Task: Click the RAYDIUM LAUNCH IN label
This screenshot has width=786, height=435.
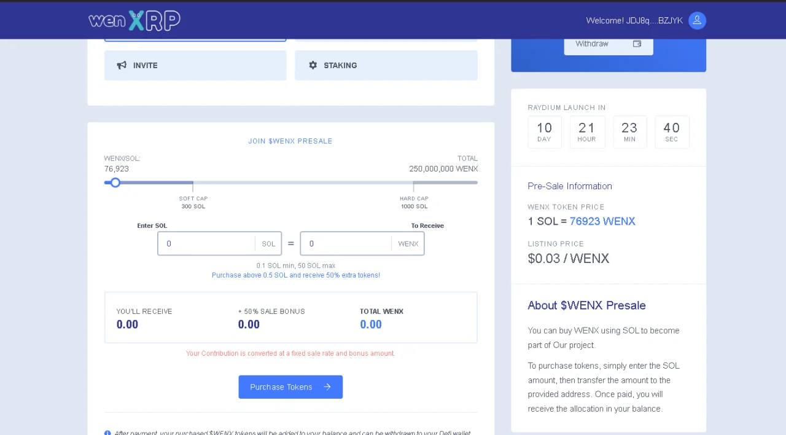Action: [567, 108]
